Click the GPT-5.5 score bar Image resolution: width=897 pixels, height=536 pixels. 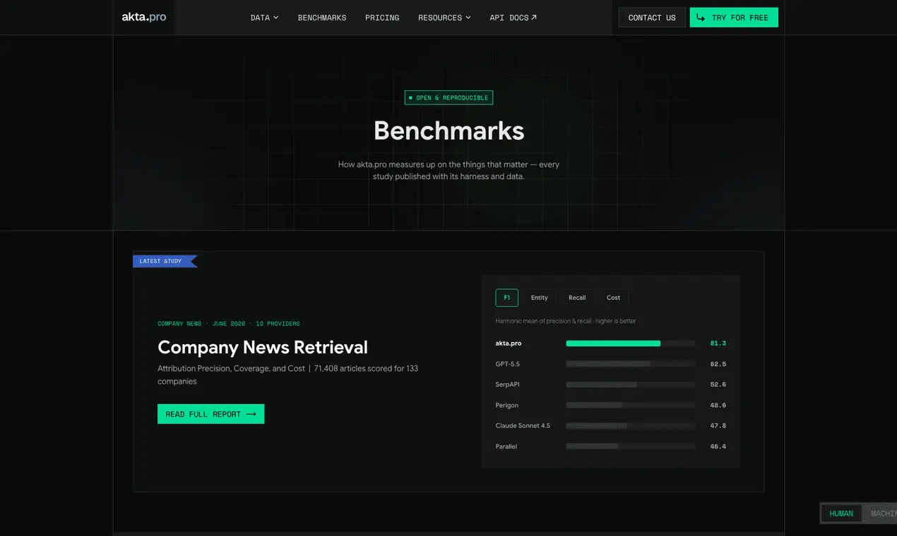tap(631, 364)
